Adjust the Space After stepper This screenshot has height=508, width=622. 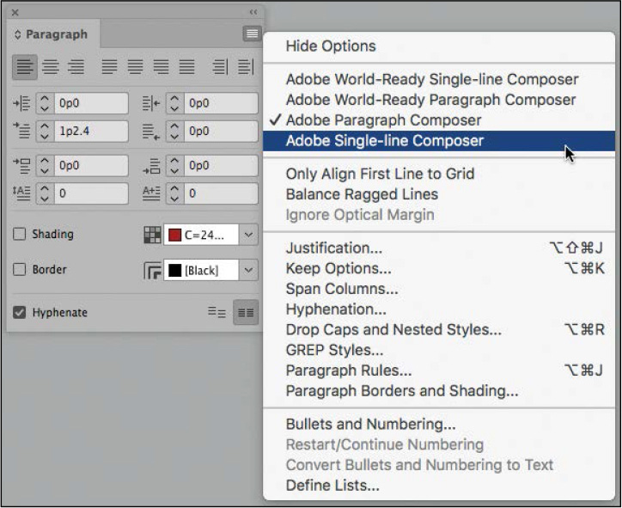(x=174, y=166)
